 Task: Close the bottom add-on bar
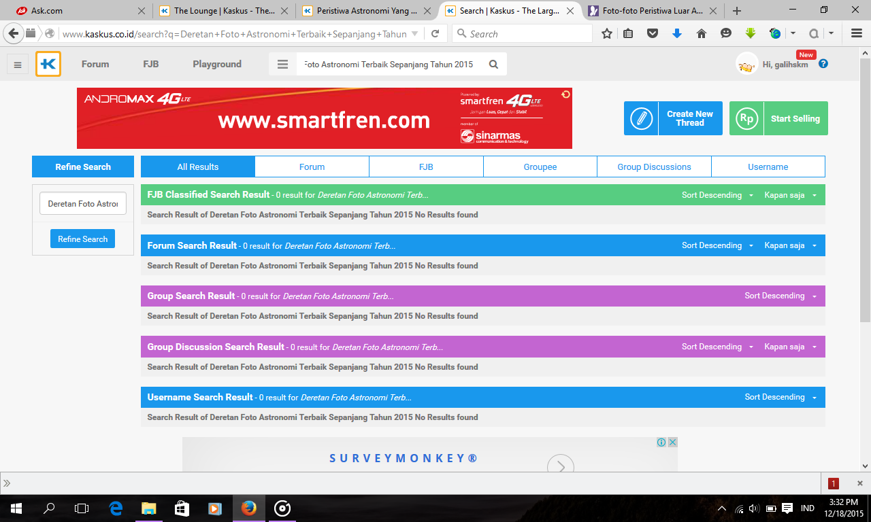860,483
